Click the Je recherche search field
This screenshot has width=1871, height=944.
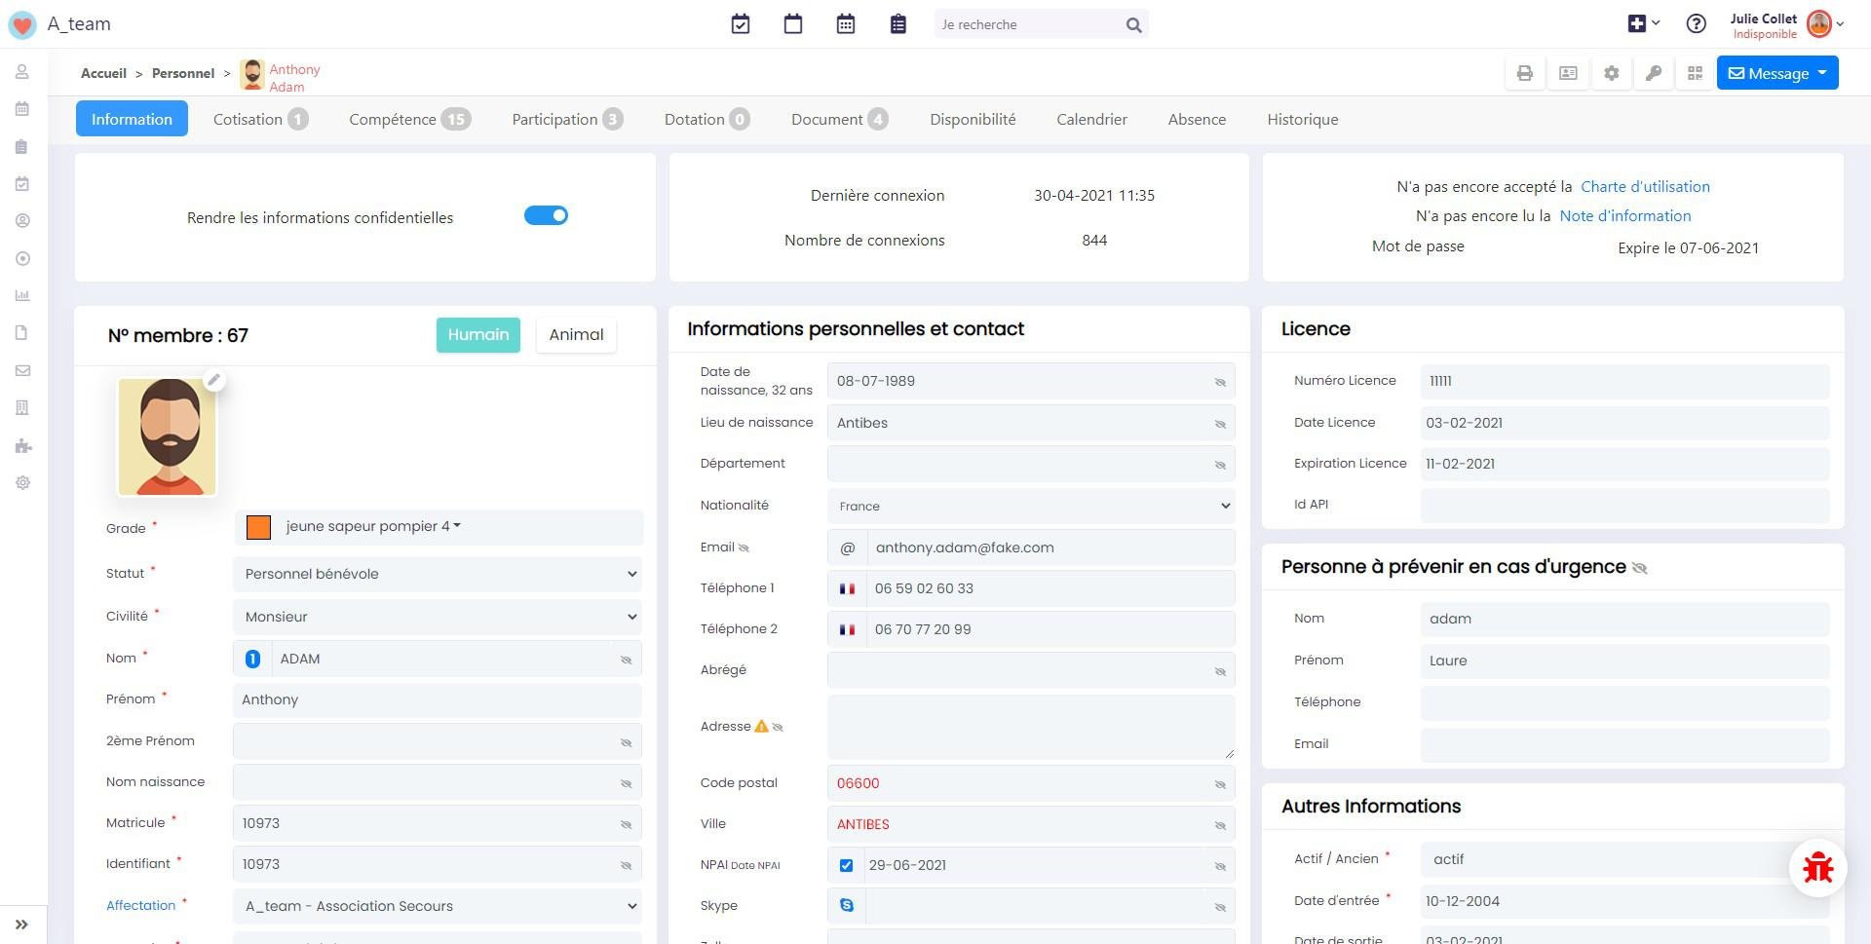coord(1028,24)
